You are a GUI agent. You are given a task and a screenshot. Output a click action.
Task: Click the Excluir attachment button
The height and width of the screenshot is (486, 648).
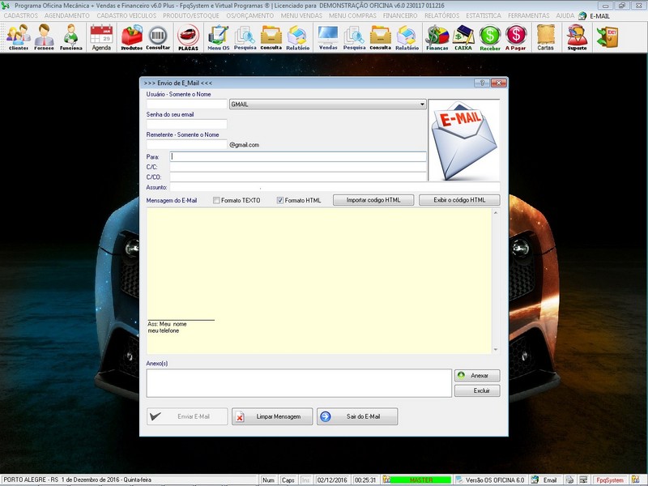click(x=477, y=390)
